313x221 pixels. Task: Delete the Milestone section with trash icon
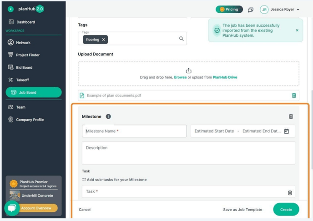coord(291,116)
